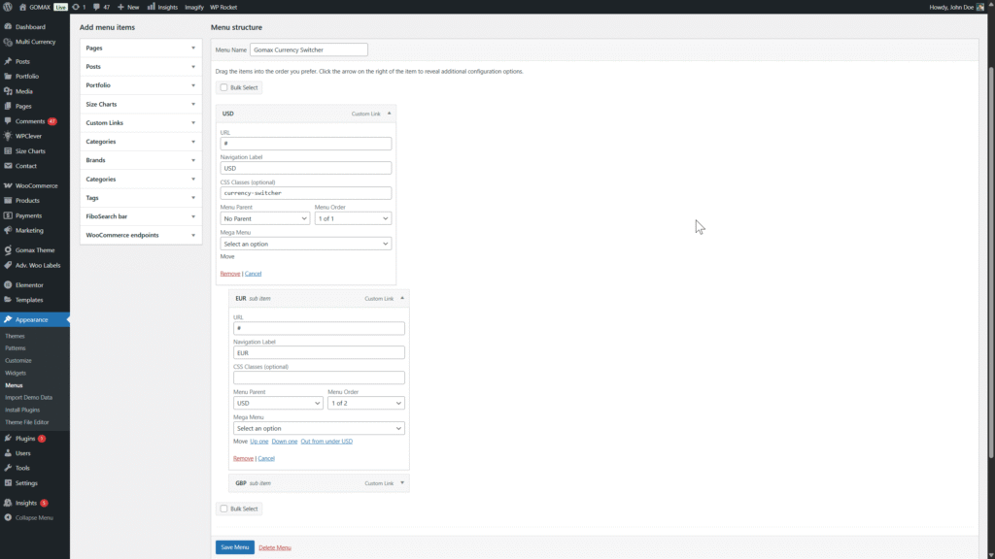Viewport: 995px width, 559px height.
Task: Click the Howdy, John Doe account avatar
Action: (980, 7)
